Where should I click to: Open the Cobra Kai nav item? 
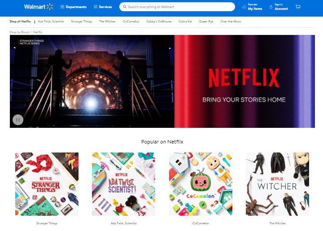[186, 22]
